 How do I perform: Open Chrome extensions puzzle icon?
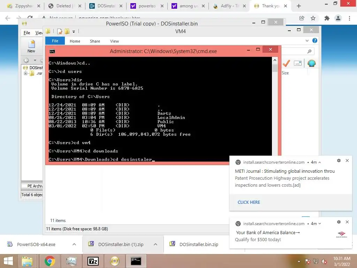coord(327,18)
